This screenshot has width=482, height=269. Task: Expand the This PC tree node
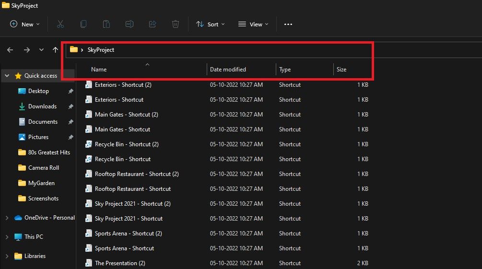pyautogui.click(x=7, y=237)
